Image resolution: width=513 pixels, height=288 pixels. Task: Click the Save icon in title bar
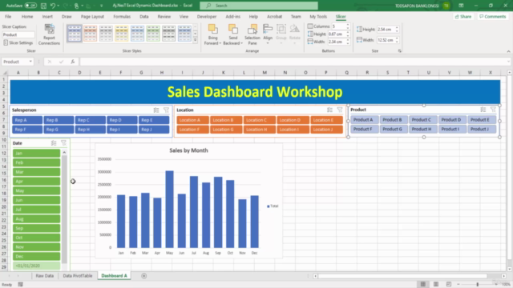(43, 6)
